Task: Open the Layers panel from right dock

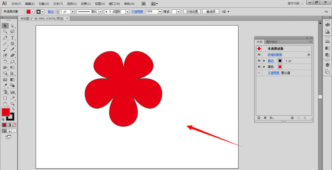Action: click(x=327, y=65)
